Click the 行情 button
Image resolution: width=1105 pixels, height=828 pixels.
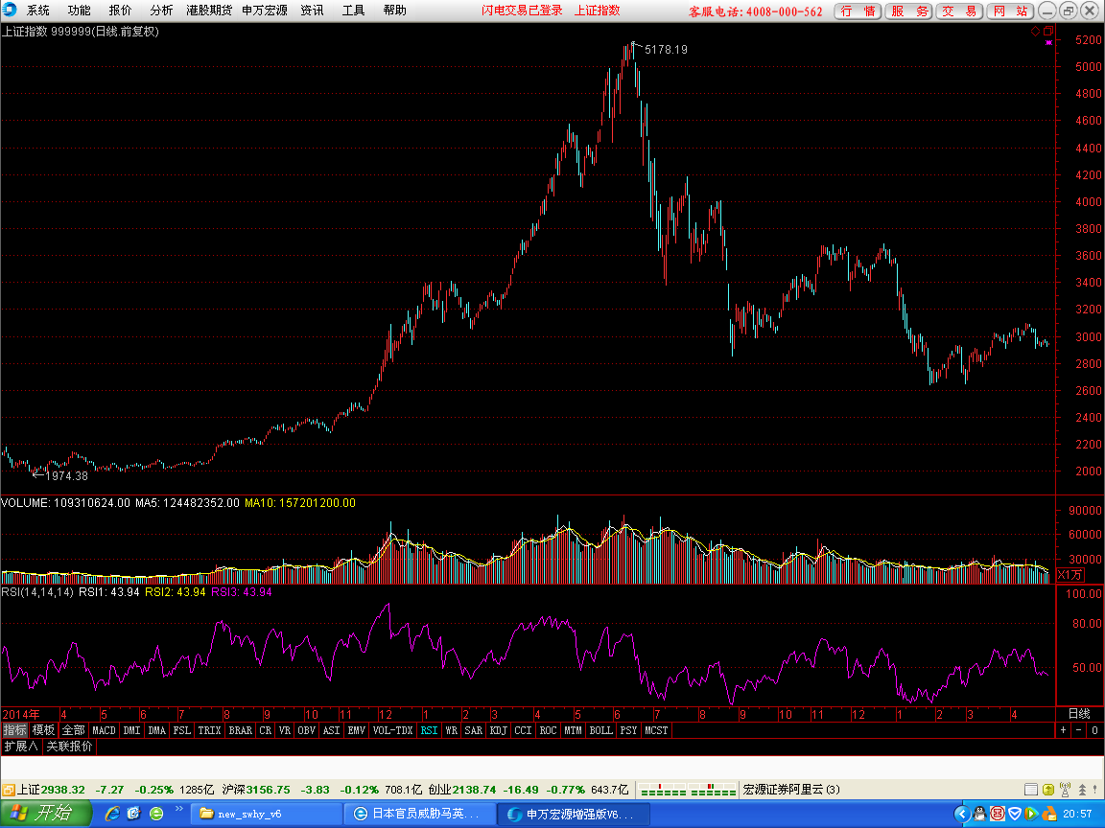click(858, 11)
